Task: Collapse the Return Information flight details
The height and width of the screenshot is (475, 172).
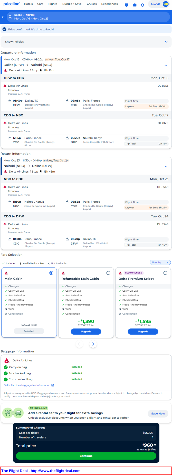Action: (x=166, y=167)
